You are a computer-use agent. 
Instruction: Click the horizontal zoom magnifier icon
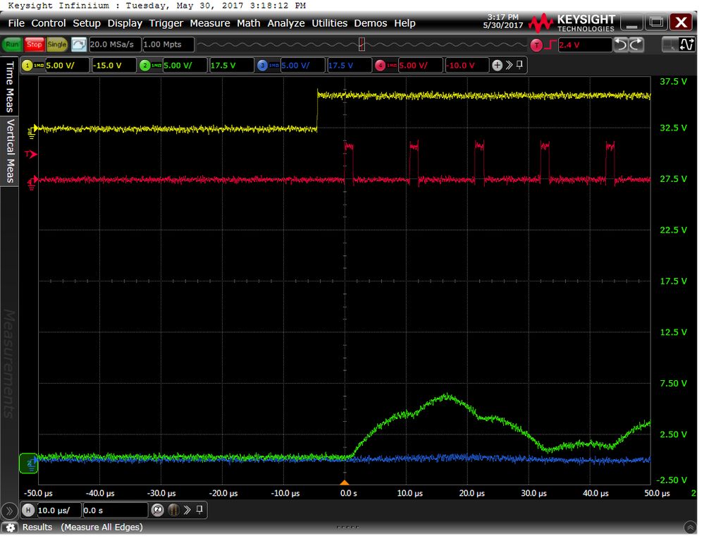tap(158, 511)
